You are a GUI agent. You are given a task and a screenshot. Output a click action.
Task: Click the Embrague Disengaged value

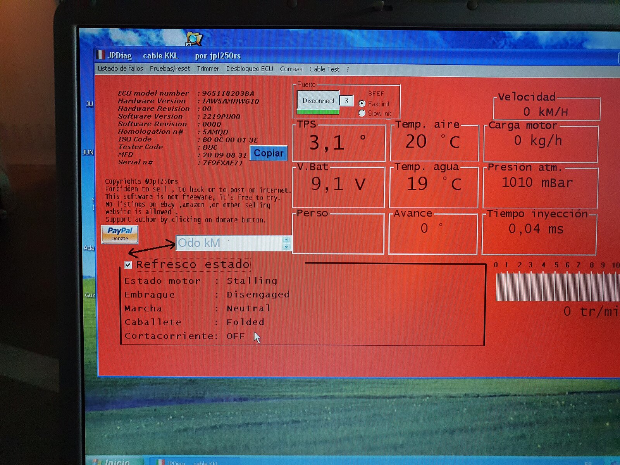(x=258, y=294)
